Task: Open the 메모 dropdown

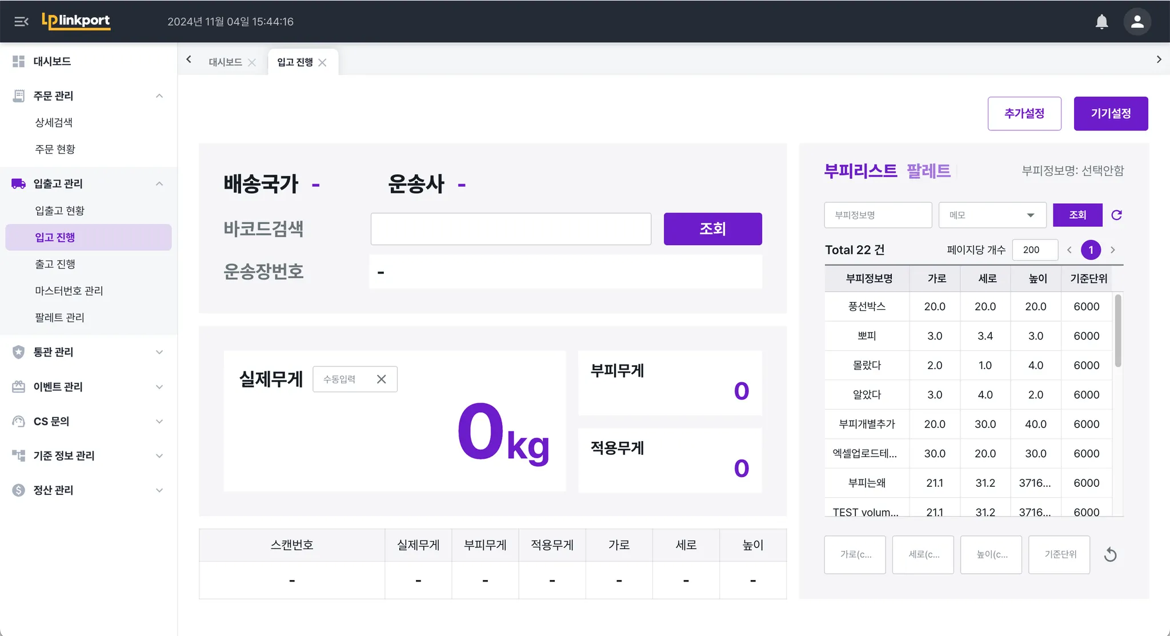Action: click(x=992, y=215)
